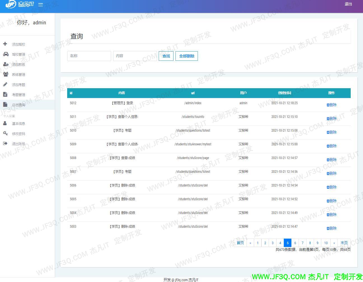Click the pencil icon for 添加考题

[5, 84]
